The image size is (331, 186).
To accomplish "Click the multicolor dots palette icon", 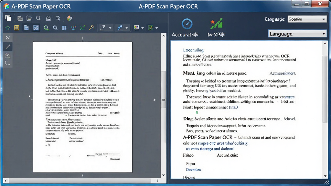I will coord(73,28).
